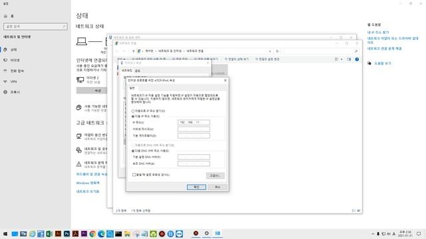Select 다음 DNS 서버 주소 사용 radio button

click(133, 151)
